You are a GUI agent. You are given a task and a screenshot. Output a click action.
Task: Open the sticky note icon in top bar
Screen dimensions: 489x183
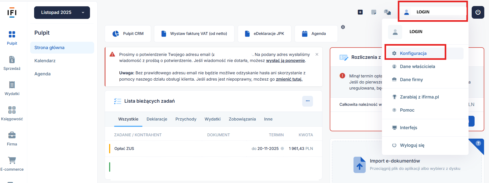(x=374, y=12)
